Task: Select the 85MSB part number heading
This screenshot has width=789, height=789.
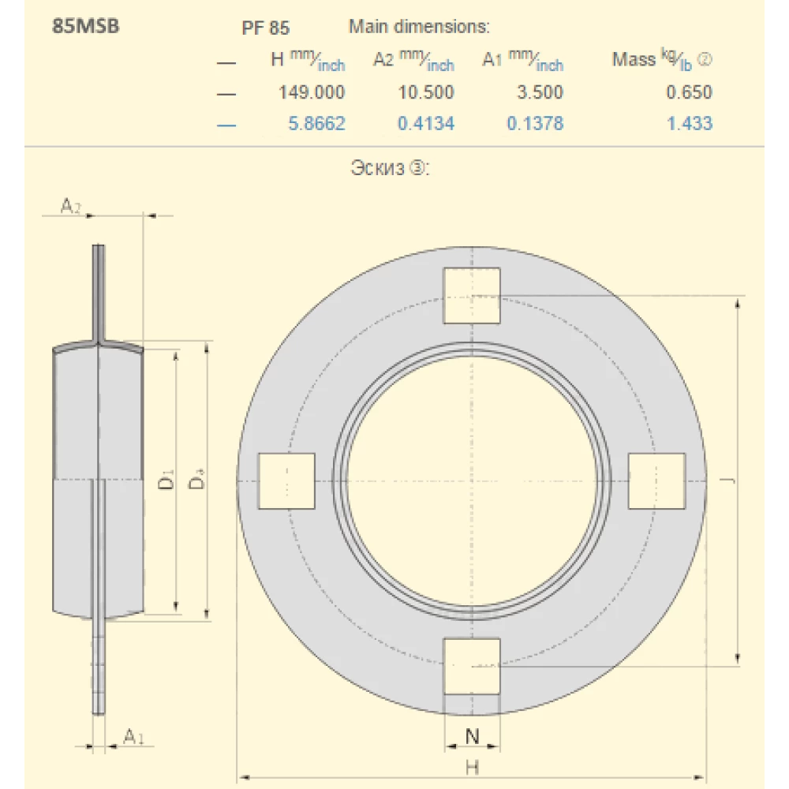Action: pyautogui.click(x=87, y=25)
